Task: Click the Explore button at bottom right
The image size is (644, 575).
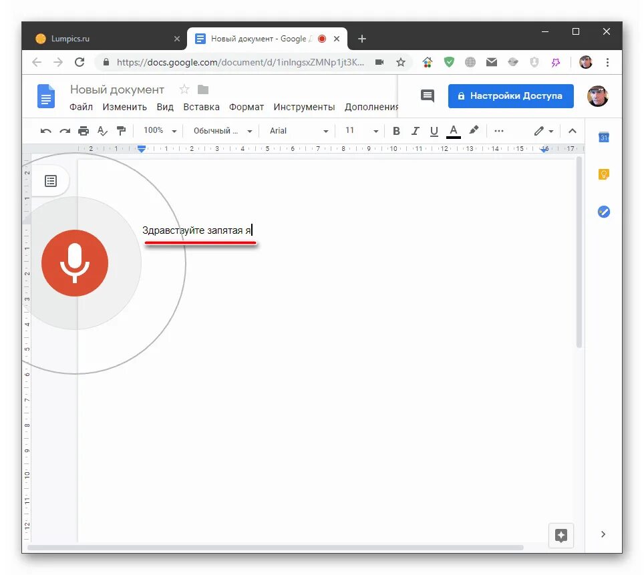Action: 560,535
